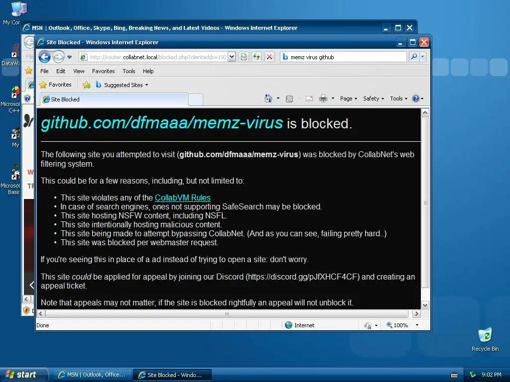Click the CollabVM Rules link

pyautogui.click(x=182, y=197)
